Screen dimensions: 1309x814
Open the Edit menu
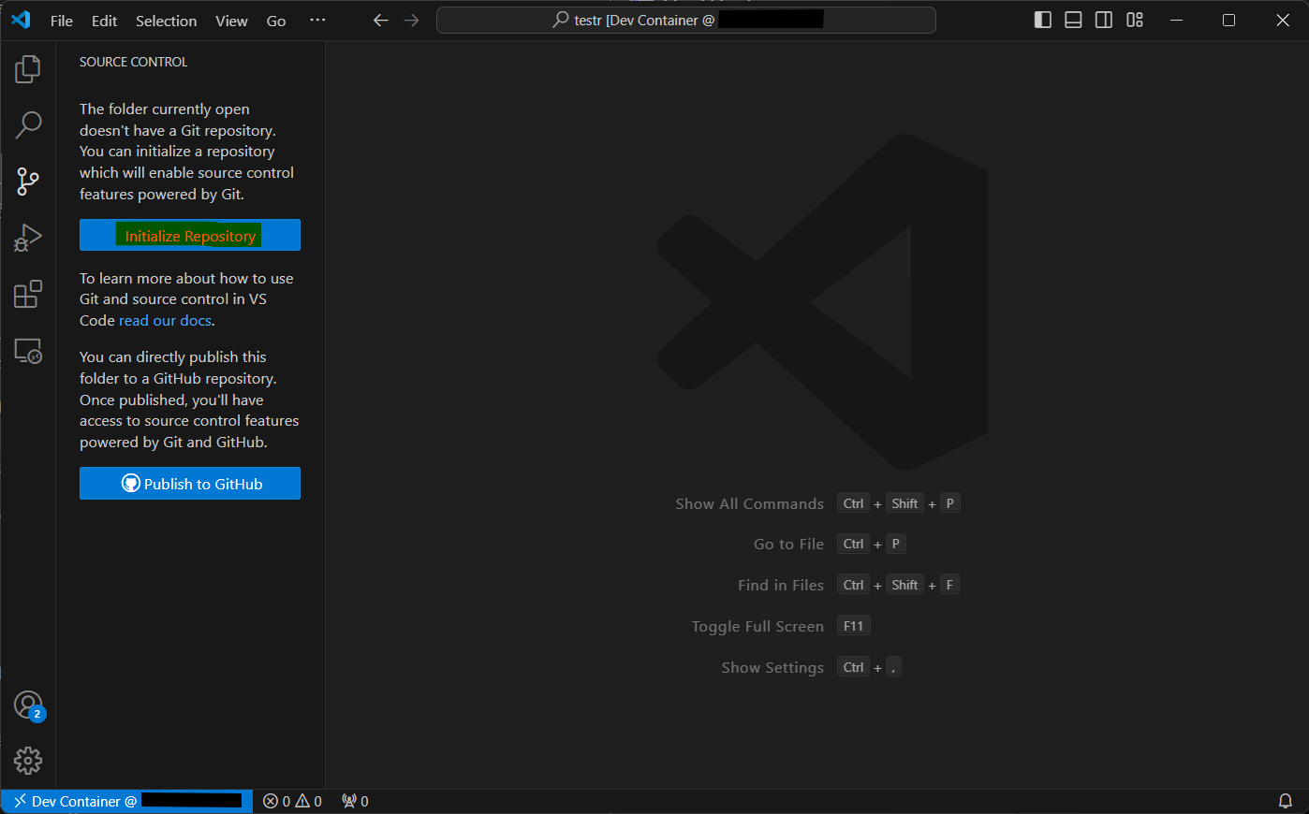point(104,21)
